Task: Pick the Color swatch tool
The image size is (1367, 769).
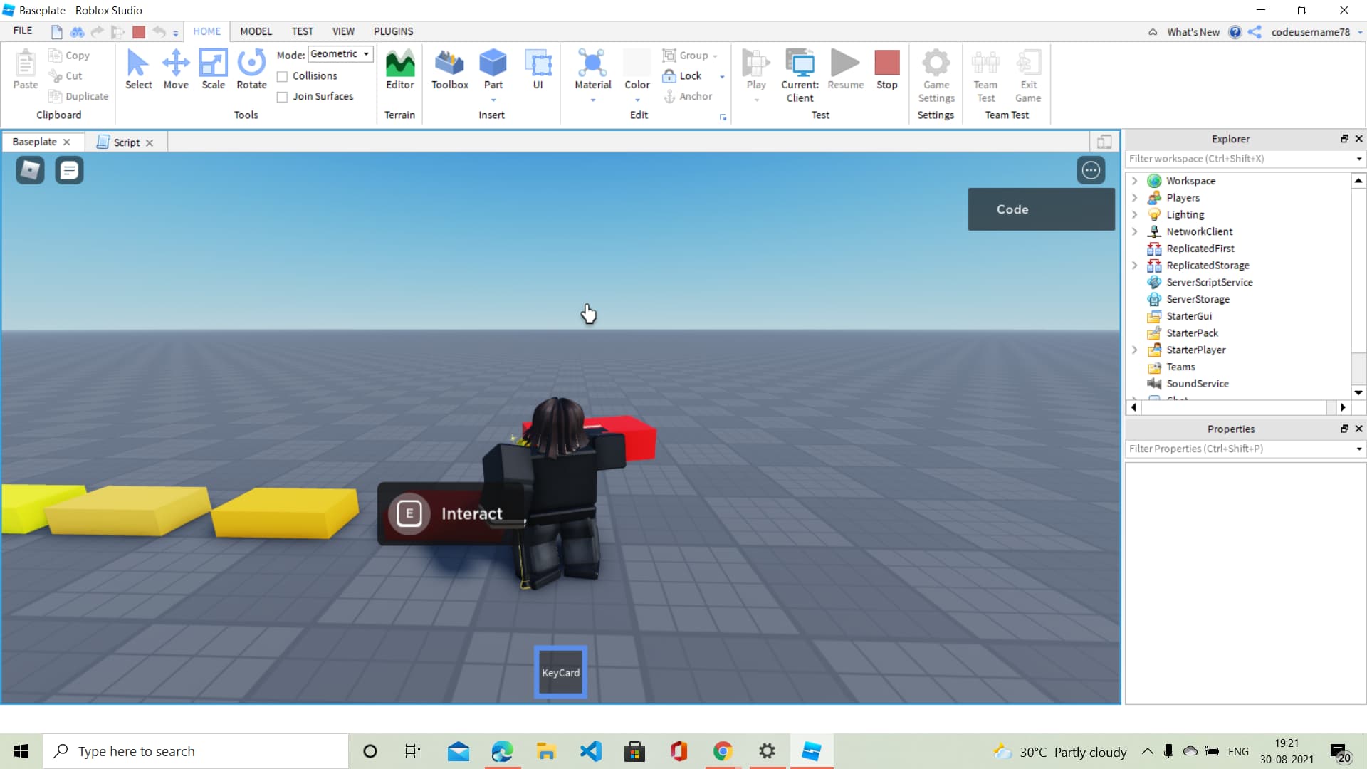Action: (x=637, y=69)
